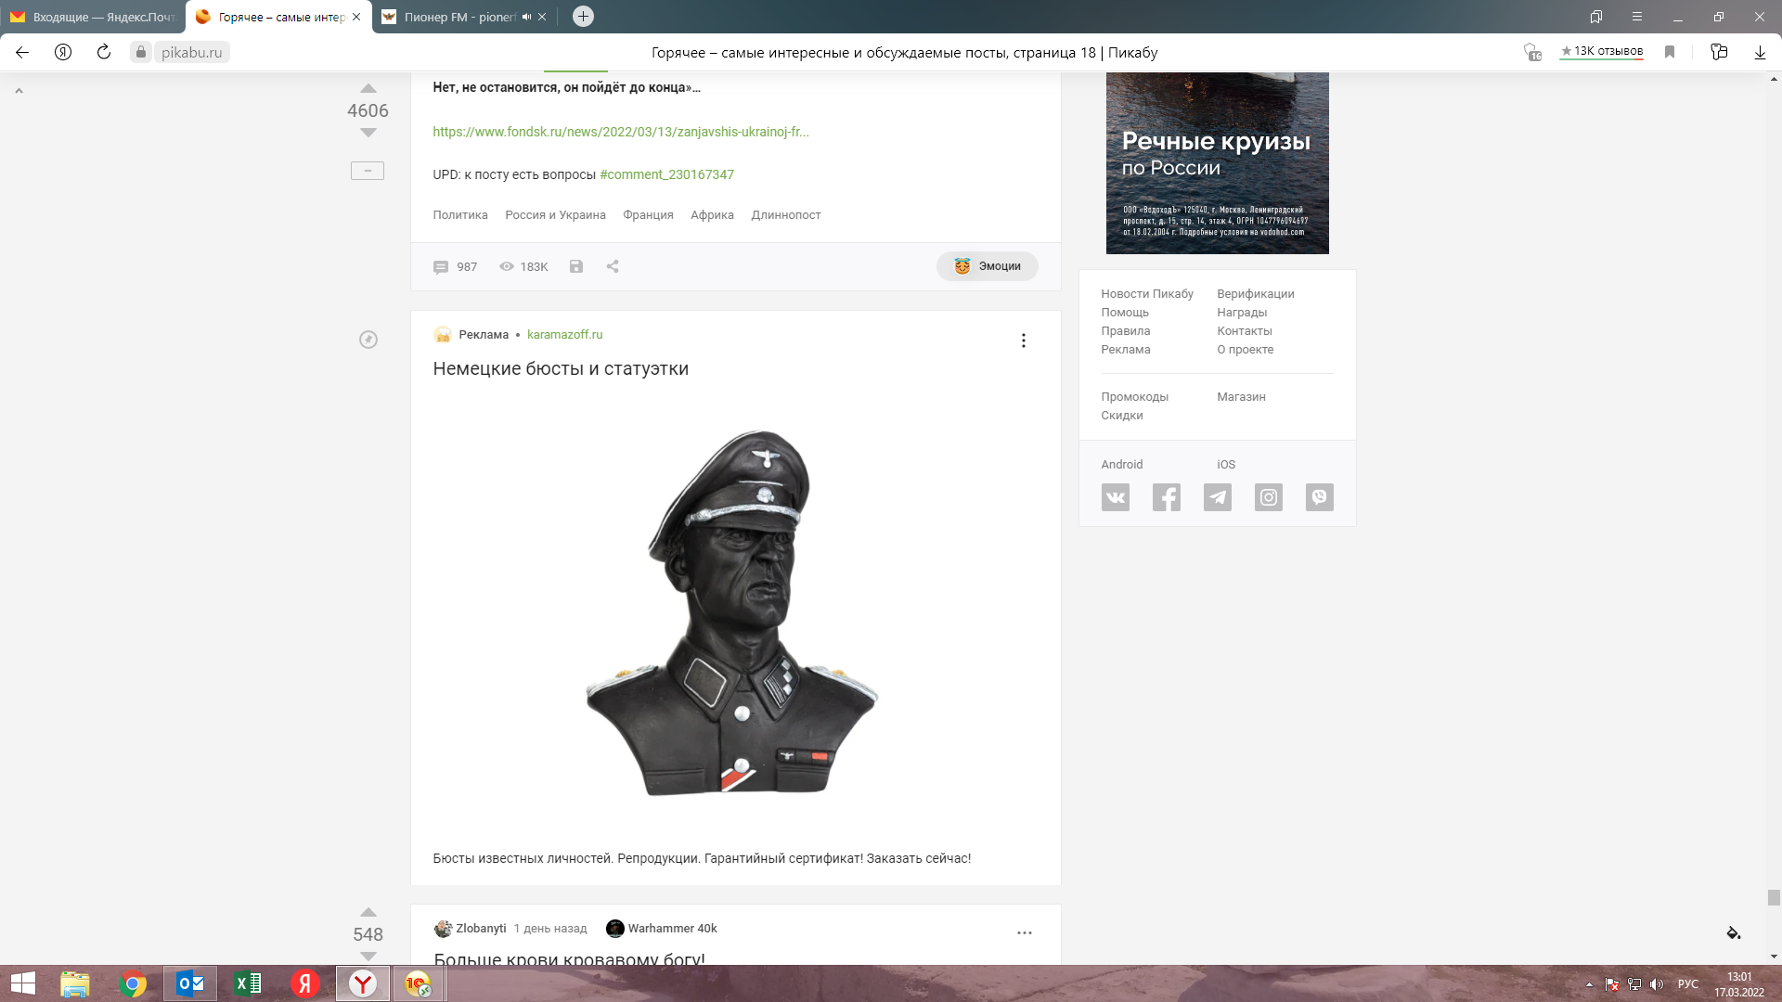Open three-dot menu on the ad post

coord(1023,340)
